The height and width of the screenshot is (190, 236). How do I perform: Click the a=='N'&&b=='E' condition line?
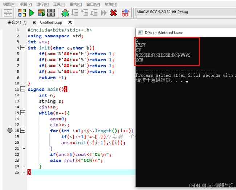click(76, 54)
